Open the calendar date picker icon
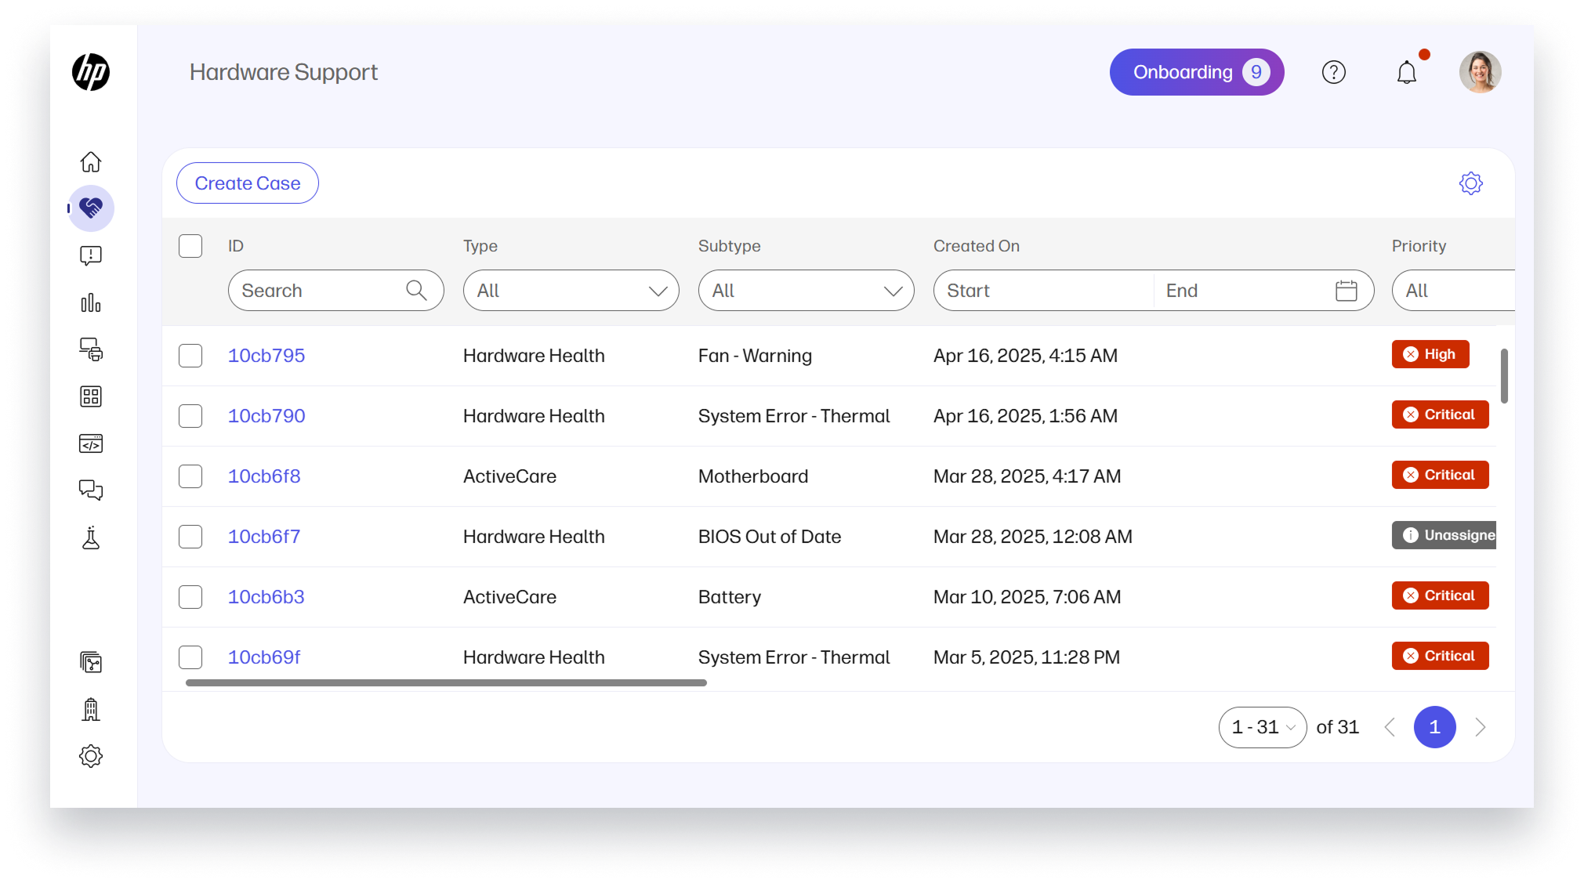 [x=1346, y=291]
